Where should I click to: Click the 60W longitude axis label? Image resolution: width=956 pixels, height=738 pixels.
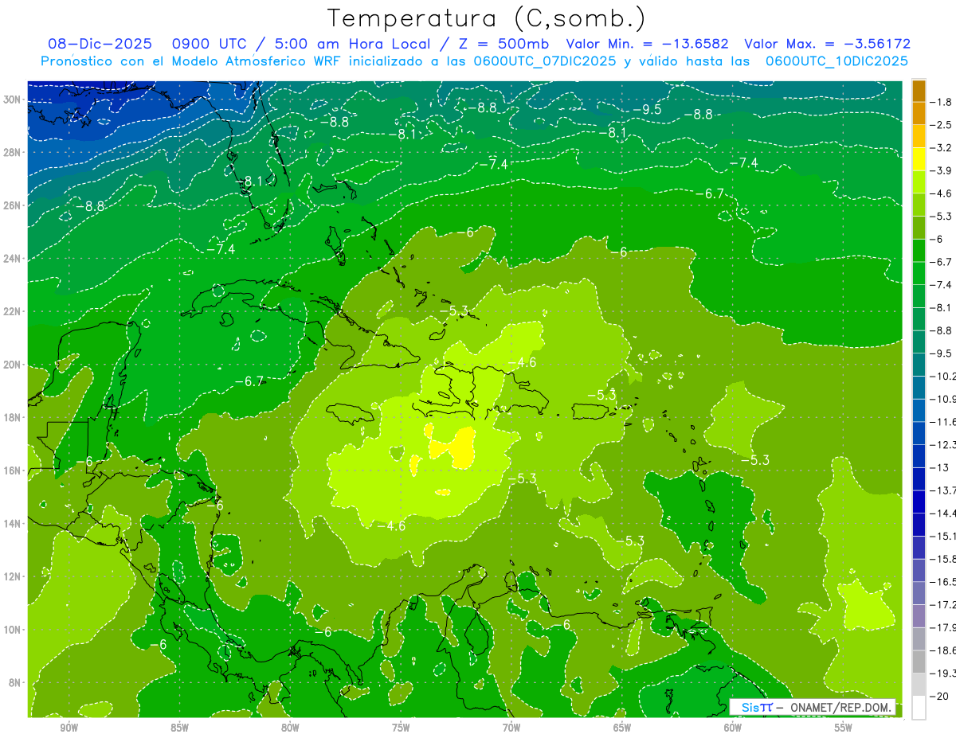click(733, 728)
